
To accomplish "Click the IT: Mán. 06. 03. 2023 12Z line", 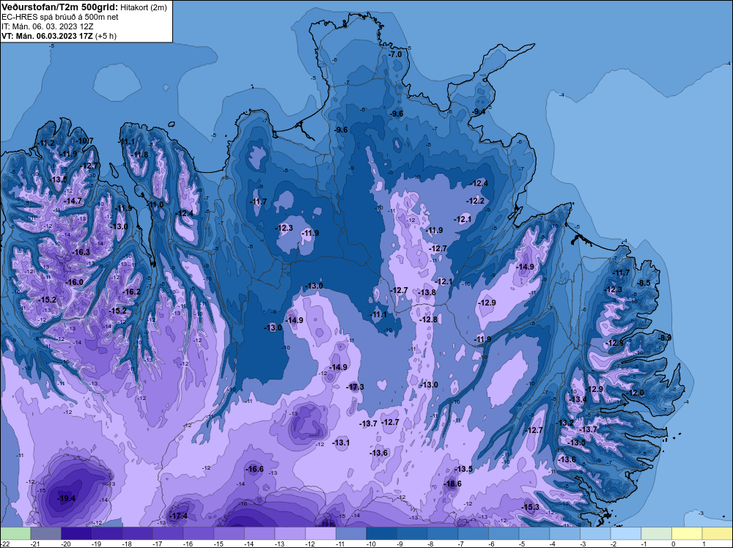I will 48,26.
